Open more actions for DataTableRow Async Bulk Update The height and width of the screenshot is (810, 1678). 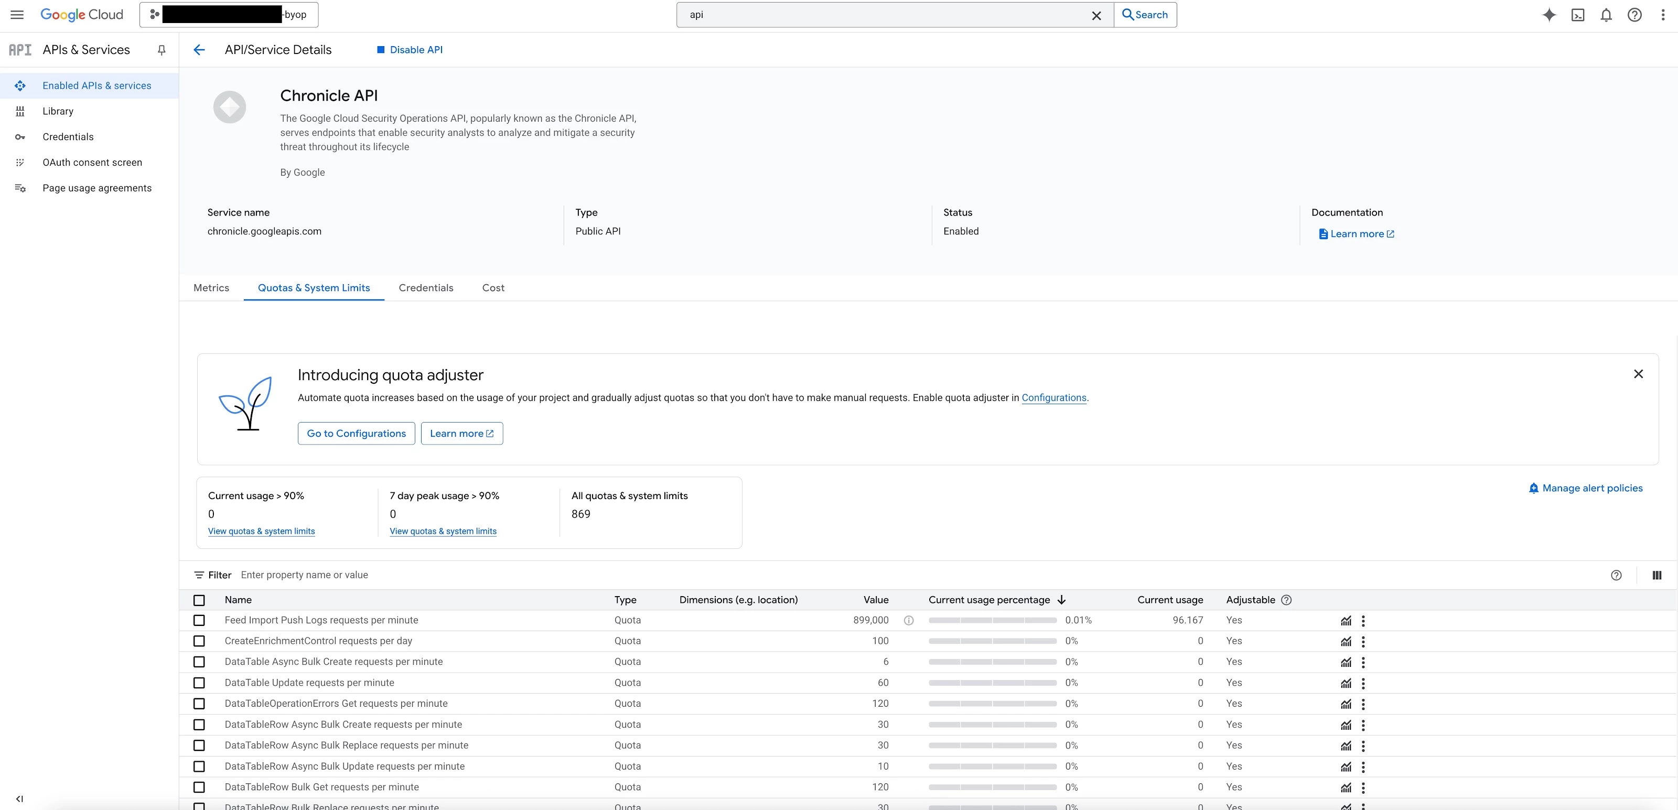1363,766
